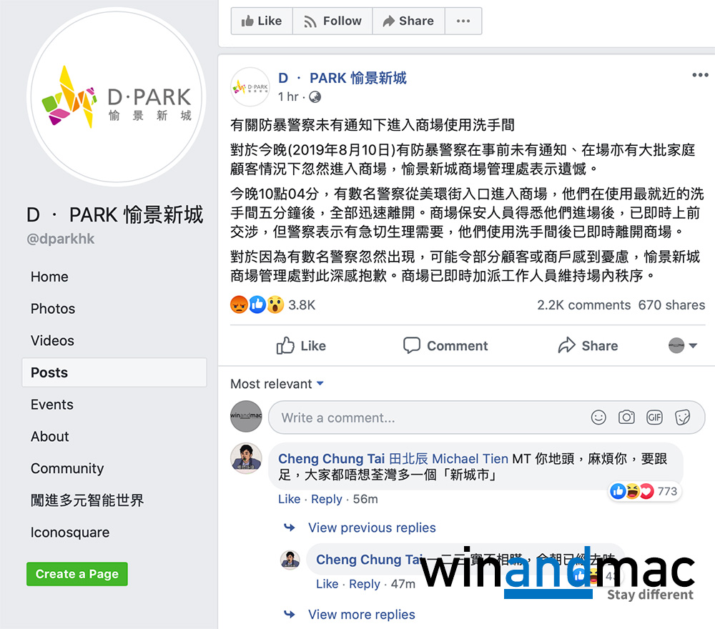The height and width of the screenshot is (629, 715).
Task: Open post options three-dot menu
Action: (x=700, y=75)
